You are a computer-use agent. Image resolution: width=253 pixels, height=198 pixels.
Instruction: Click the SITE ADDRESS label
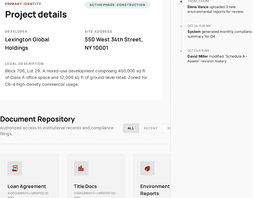(98, 31)
